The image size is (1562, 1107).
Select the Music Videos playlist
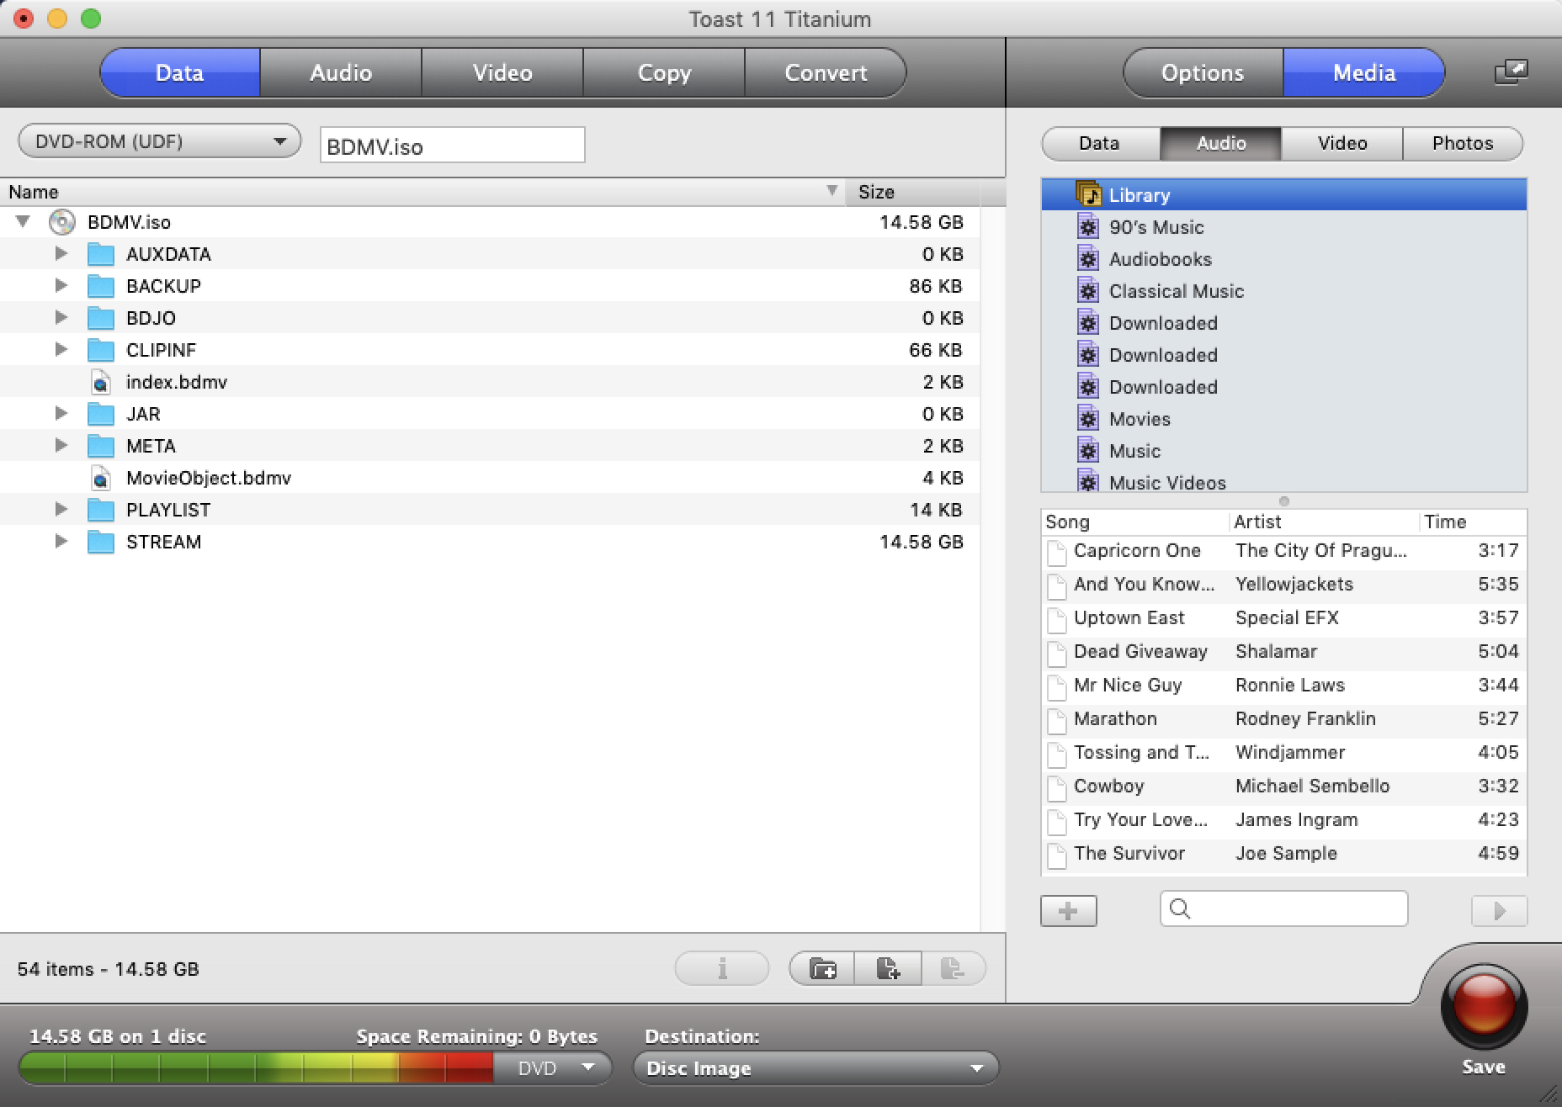tap(1283, 482)
